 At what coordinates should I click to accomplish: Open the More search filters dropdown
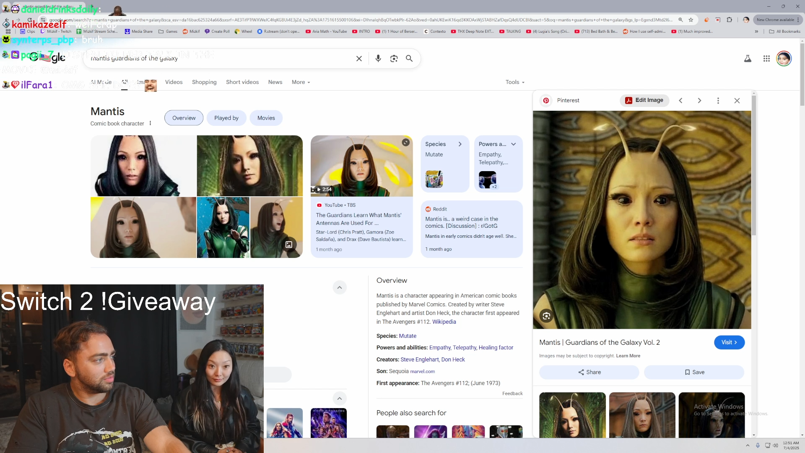(301, 82)
